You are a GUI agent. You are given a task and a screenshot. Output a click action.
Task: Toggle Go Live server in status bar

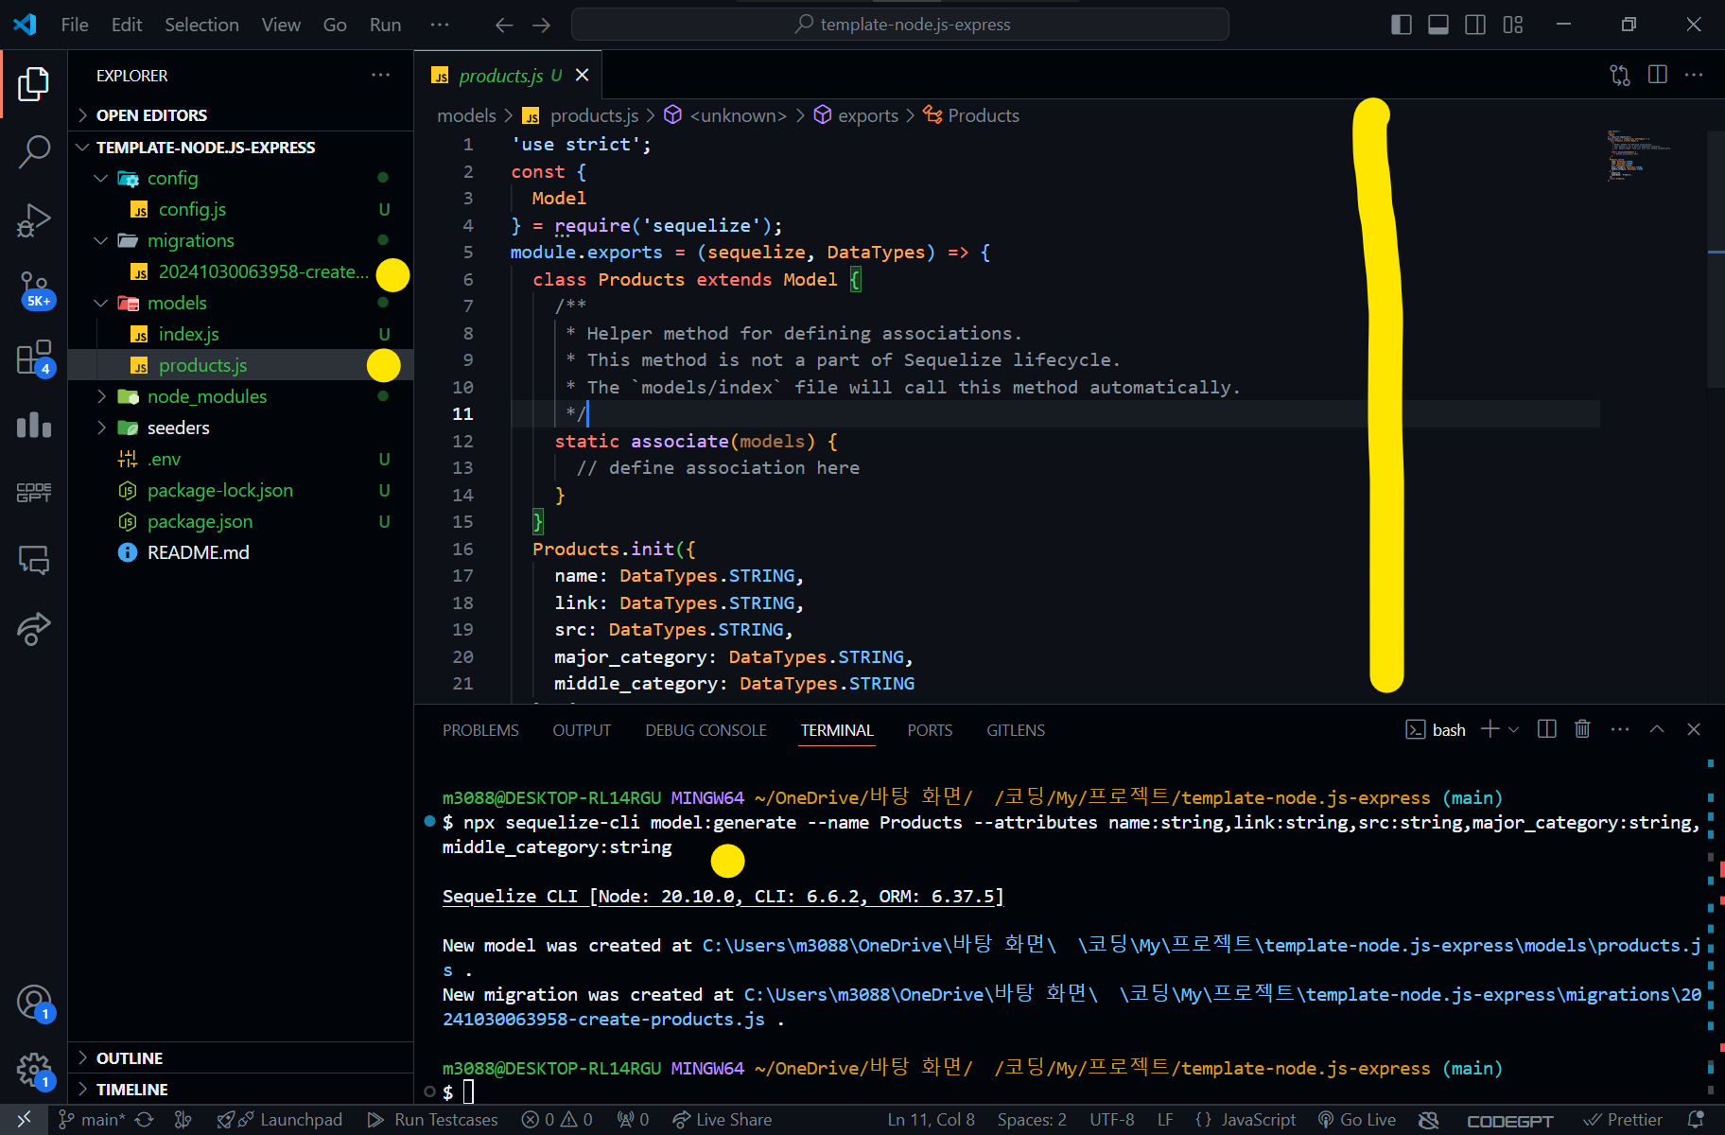click(x=1357, y=1120)
